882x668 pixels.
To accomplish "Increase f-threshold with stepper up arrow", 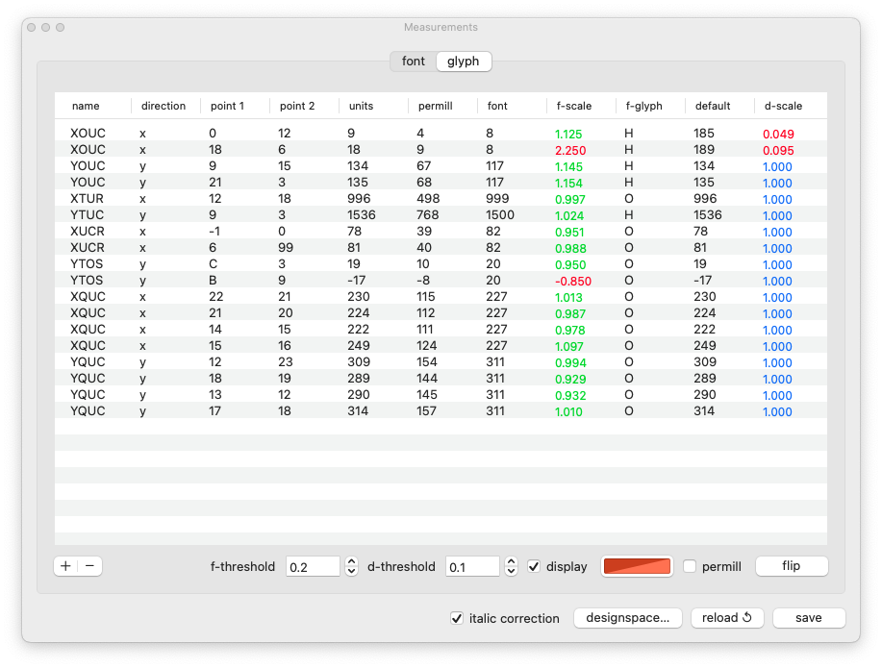I will click(x=352, y=561).
